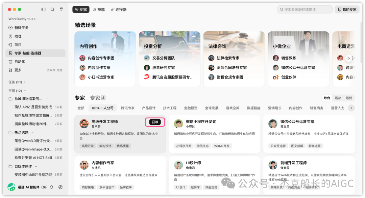
Task: Click the 资料库·灵感 label
Action: [x=54, y=70]
